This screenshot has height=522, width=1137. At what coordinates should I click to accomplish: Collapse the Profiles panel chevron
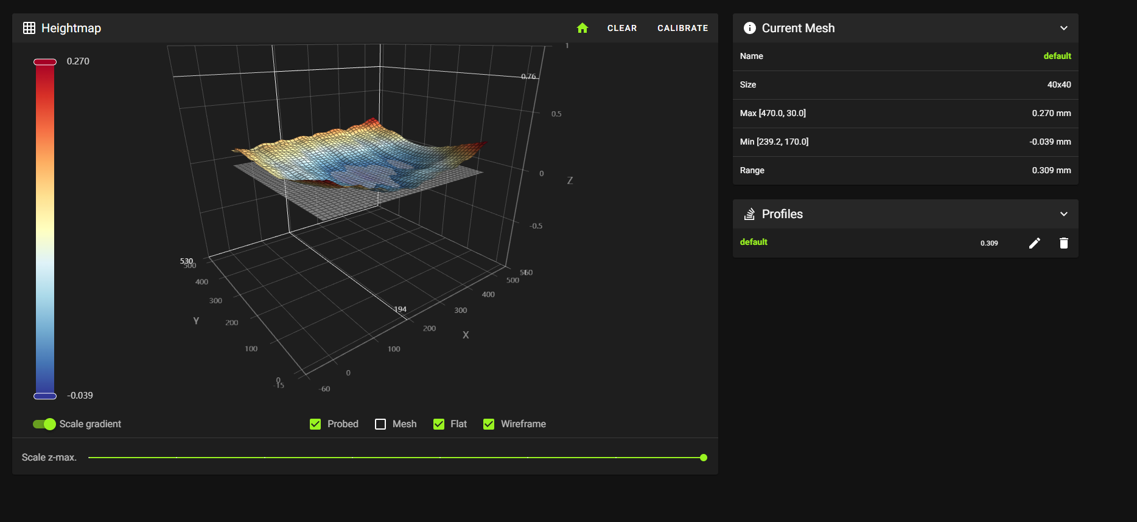[x=1063, y=214]
